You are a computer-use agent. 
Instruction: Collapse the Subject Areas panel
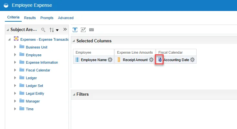click(7, 30)
